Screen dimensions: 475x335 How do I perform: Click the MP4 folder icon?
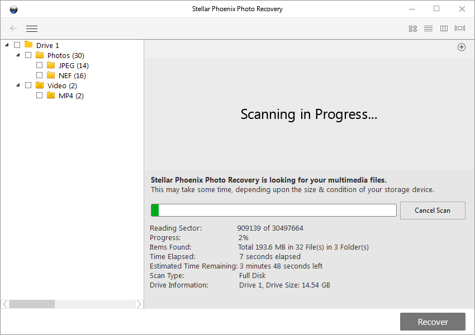pyautogui.click(x=51, y=95)
